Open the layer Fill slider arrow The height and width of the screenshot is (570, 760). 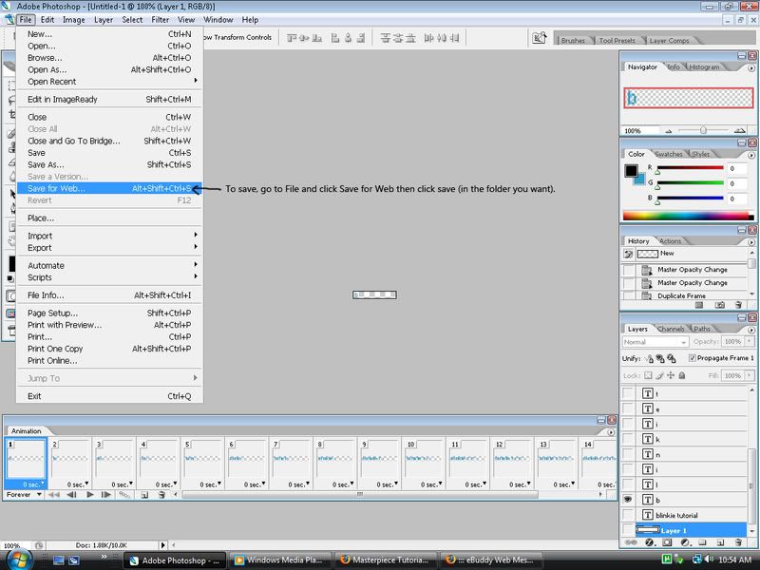pyautogui.click(x=750, y=375)
